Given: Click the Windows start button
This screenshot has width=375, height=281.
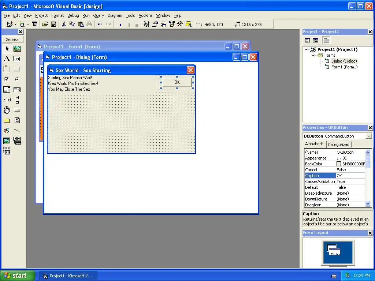Looking at the screenshot, I should (17, 276).
